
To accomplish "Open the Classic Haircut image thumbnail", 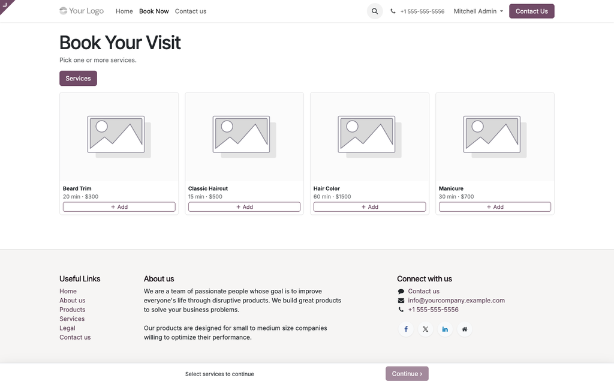I will coord(245,137).
